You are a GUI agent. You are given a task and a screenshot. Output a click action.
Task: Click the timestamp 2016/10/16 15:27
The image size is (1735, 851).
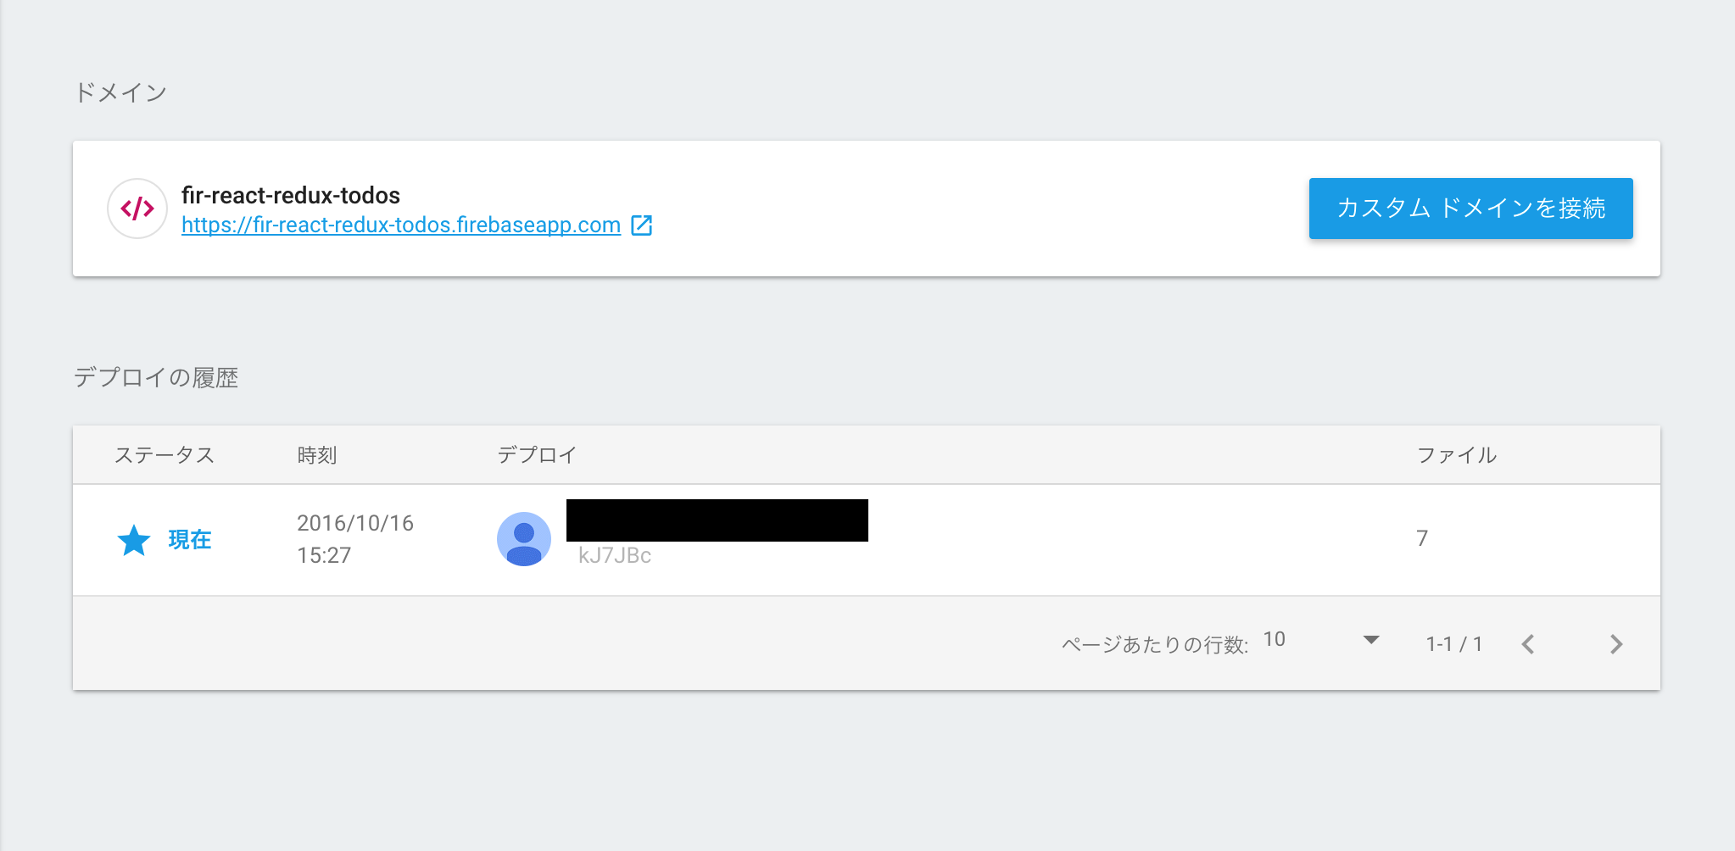[354, 539]
